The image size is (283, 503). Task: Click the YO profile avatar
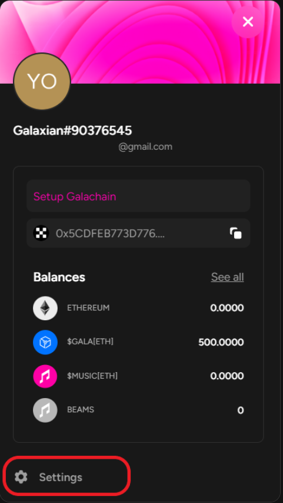tap(42, 82)
